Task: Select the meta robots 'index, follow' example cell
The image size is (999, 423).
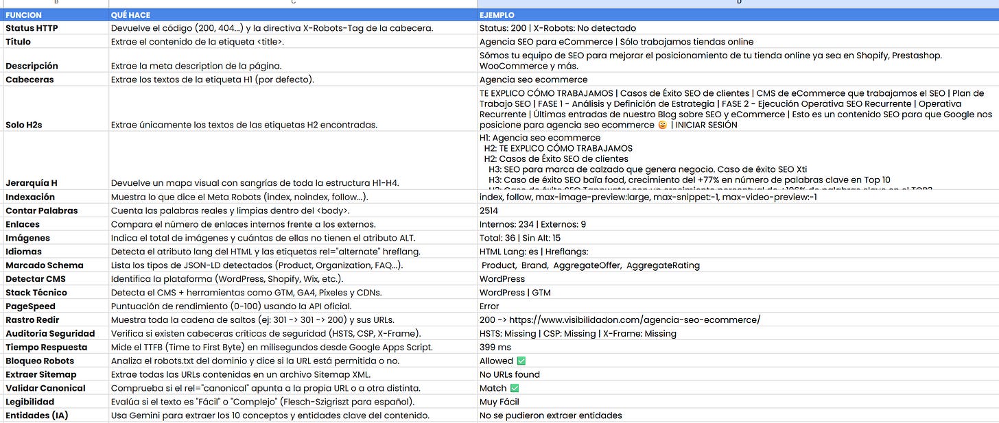Action: tap(738, 197)
